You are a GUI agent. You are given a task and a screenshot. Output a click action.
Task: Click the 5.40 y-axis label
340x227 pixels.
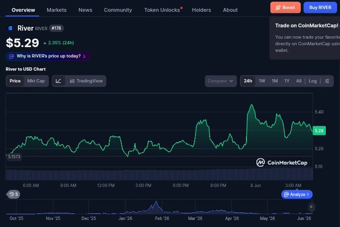tap(319, 112)
